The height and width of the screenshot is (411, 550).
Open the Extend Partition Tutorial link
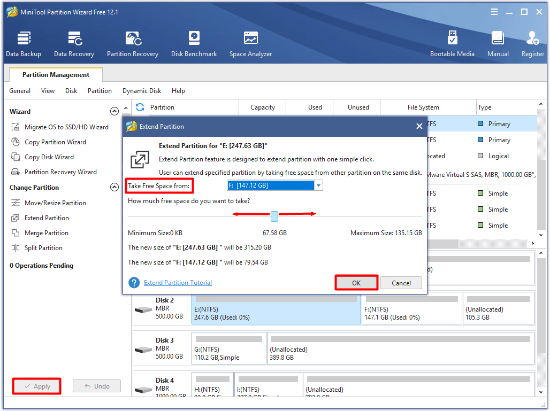pyautogui.click(x=178, y=282)
